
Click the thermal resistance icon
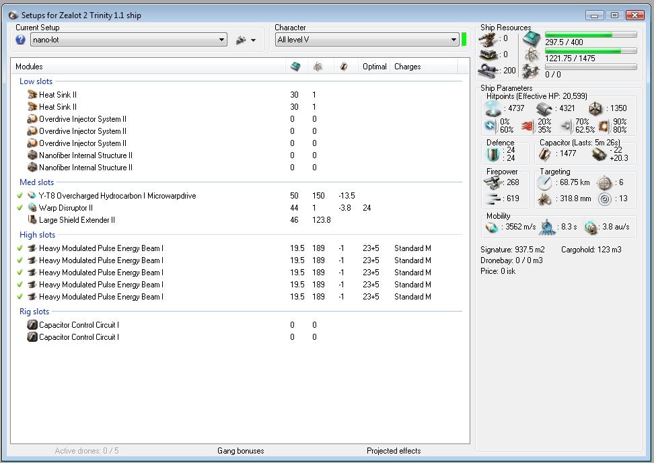[528, 126]
